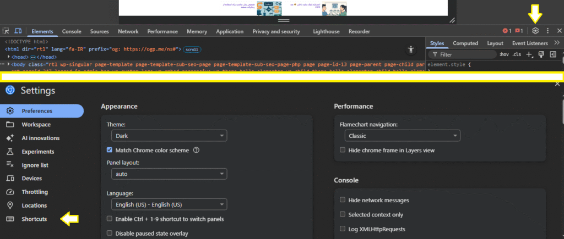Switch to the Network tab
The height and width of the screenshot is (239, 564).
point(128,31)
